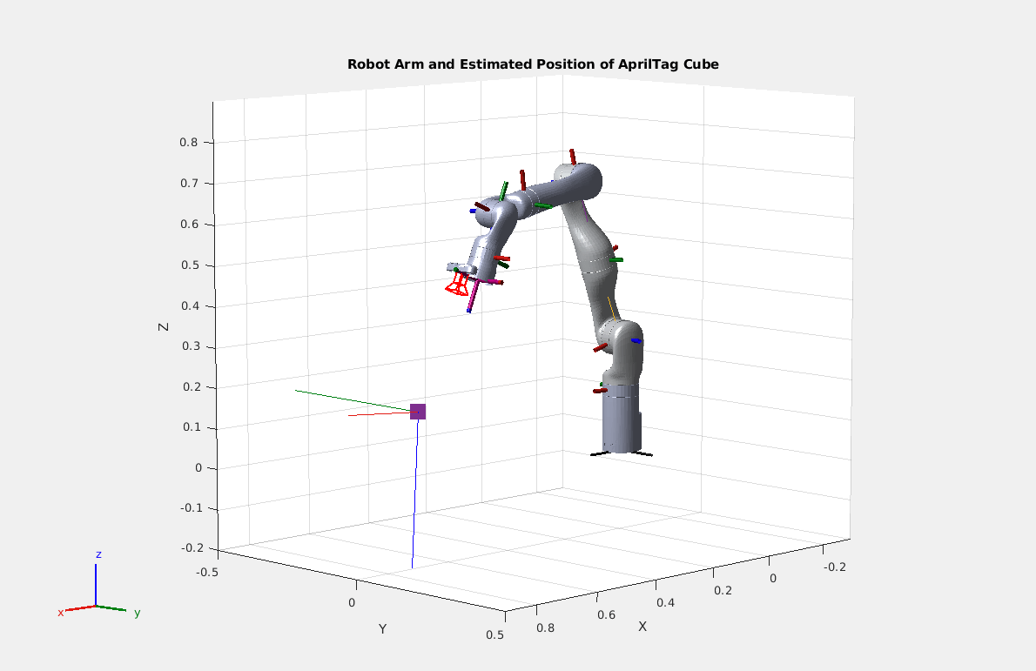This screenshot has height=671, width=1036.
Task: Select the X axis label
Action: tap(642, 626)
